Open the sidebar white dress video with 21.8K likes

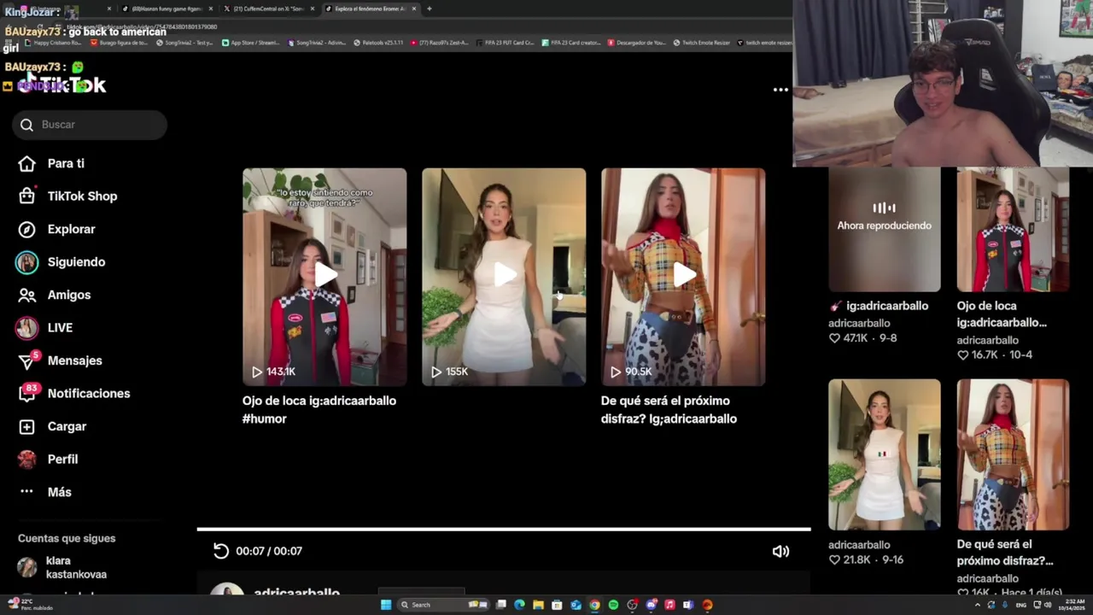coord(885,454)
